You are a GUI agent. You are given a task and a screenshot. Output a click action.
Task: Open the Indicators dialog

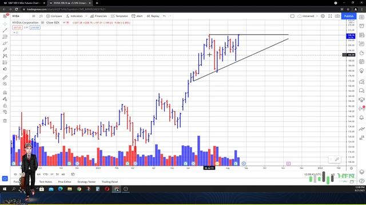click(74, 16)
